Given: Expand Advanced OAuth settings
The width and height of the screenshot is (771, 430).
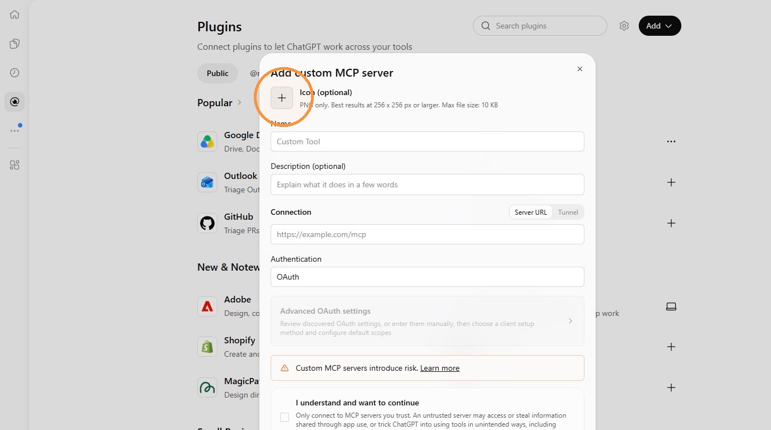Looking at the screenshot, I should (428, 321).
